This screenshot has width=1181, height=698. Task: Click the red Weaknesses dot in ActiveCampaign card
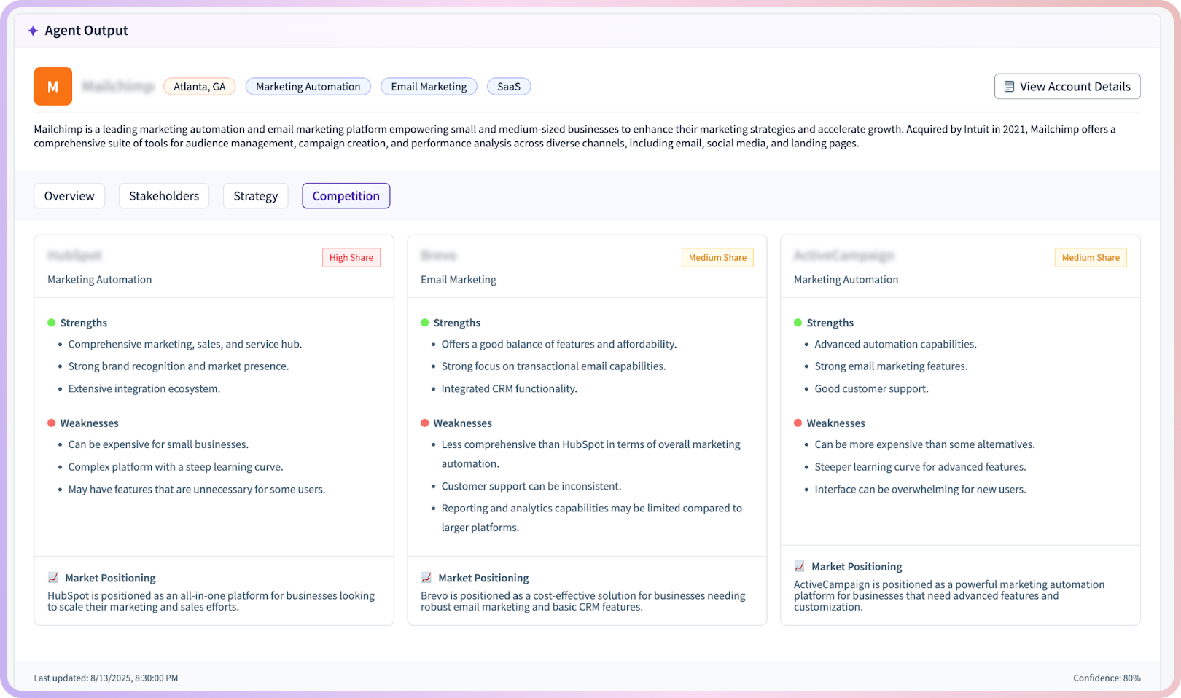[x=798, y=423]
